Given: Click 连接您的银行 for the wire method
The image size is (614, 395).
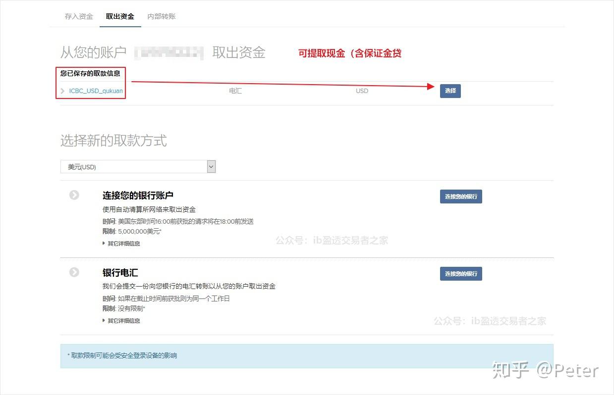Looking at the screenshot, I should point(460,274).
